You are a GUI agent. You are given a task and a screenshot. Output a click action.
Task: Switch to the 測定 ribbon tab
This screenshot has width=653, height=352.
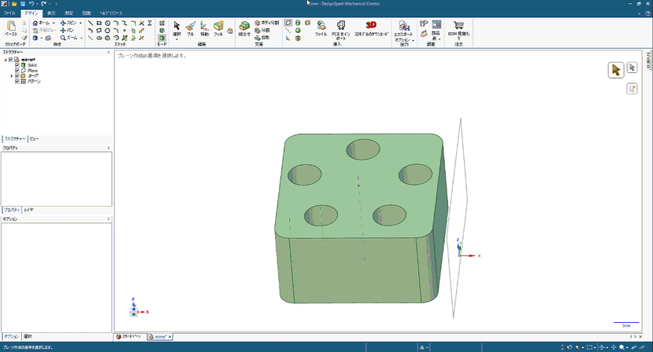tap(69, 13)
